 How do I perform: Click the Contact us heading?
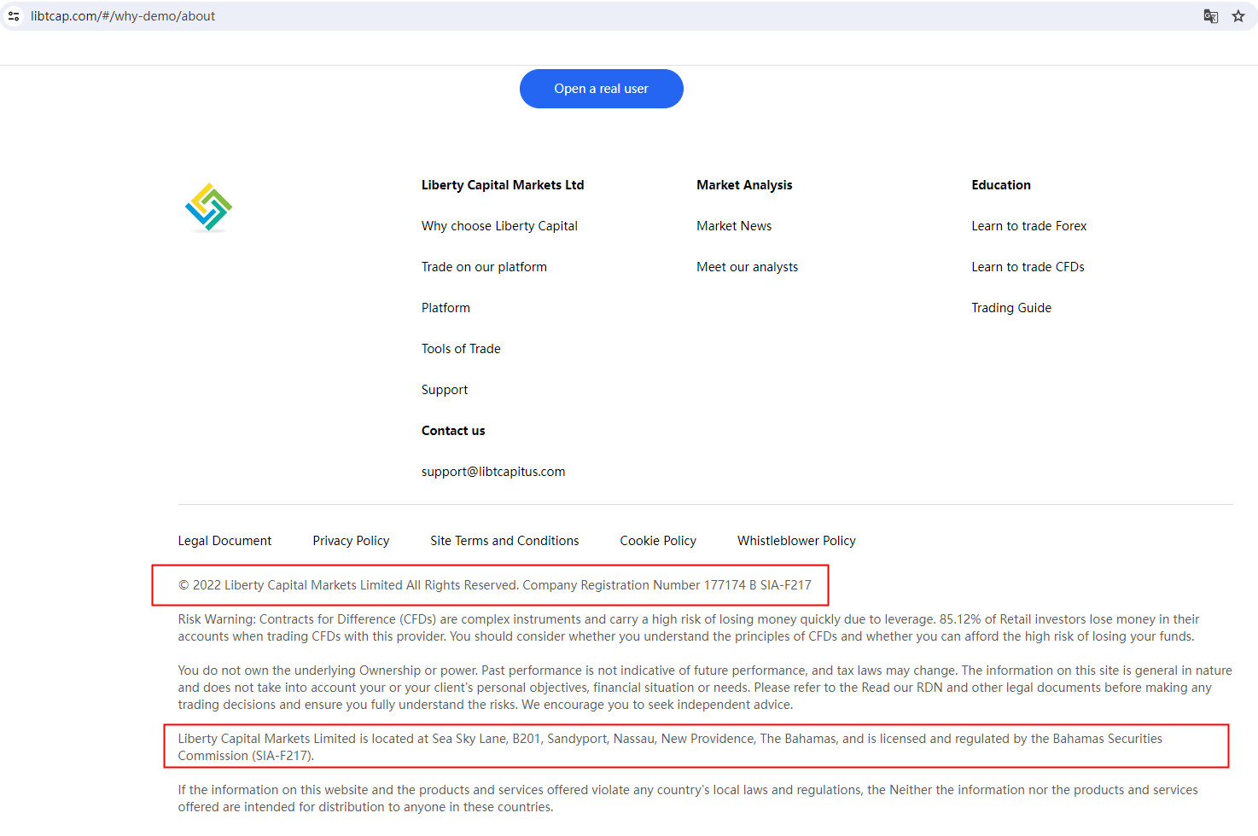pos(453,431)
